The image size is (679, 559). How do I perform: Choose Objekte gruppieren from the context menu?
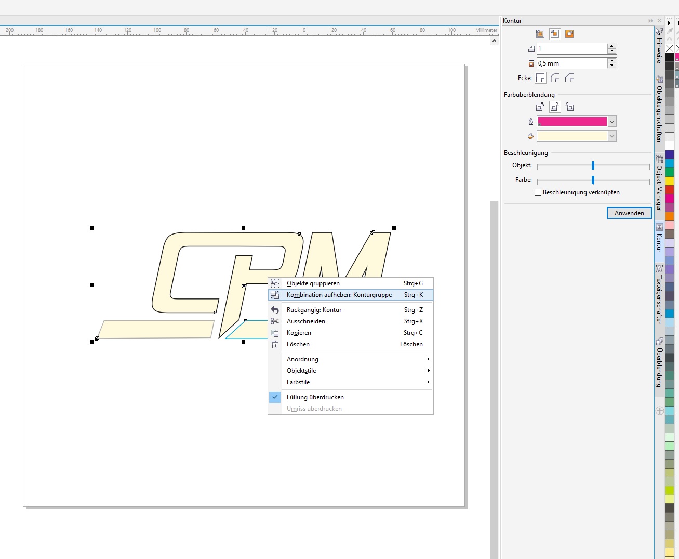pyautogui.click(x=351, y=283)
